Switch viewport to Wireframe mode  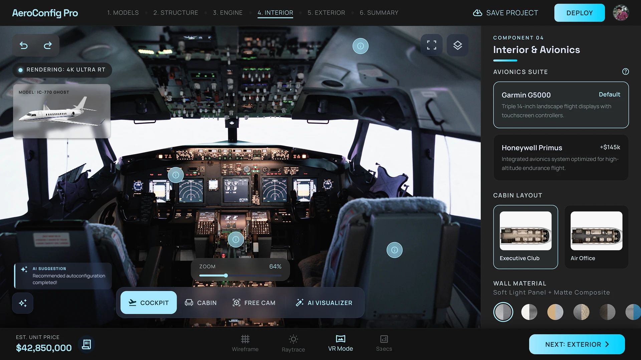(245, 343)
